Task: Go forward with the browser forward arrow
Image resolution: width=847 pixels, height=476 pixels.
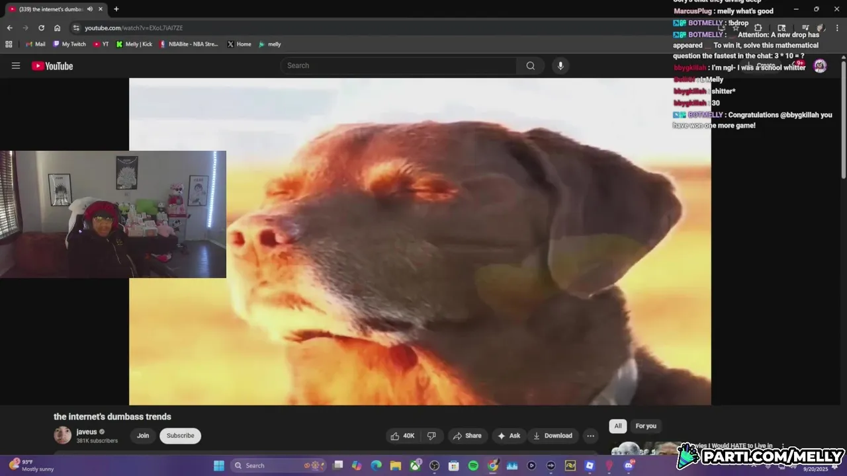Action: click(25, 28)
